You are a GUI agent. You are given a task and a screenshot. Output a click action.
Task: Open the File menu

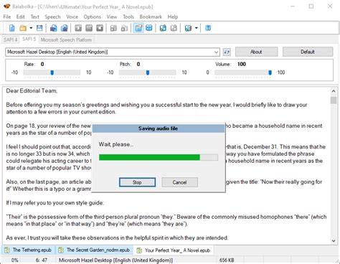coord(7,17)
